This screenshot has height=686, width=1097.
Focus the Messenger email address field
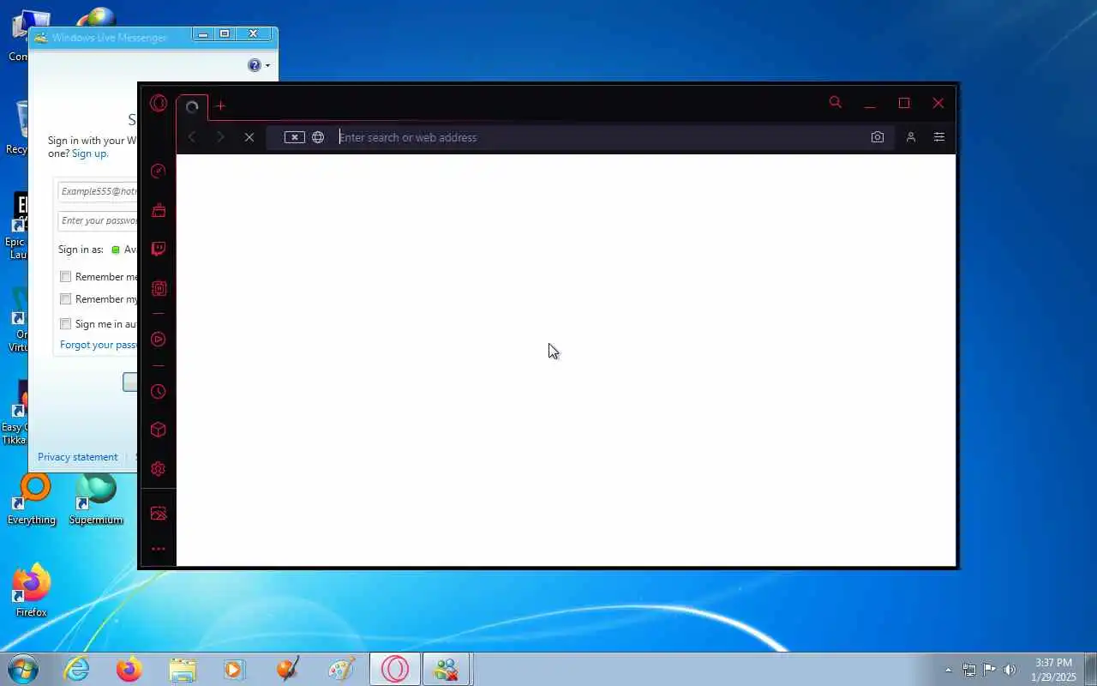(x=98, y=191)
